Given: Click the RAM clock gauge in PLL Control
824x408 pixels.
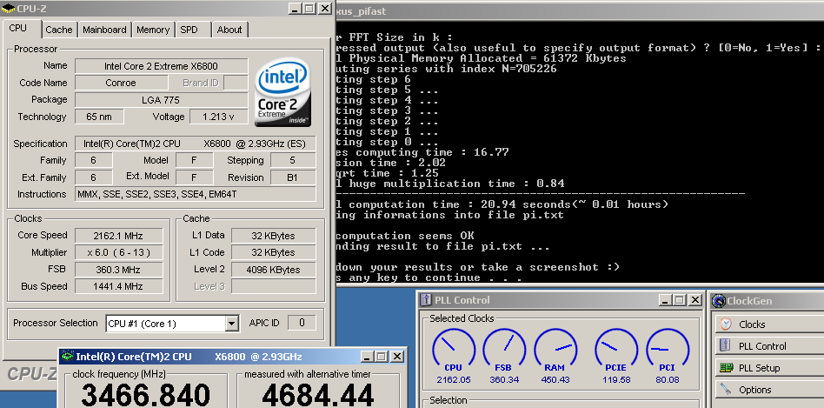Looking at the screenshot, I should [x=555, y=351].
